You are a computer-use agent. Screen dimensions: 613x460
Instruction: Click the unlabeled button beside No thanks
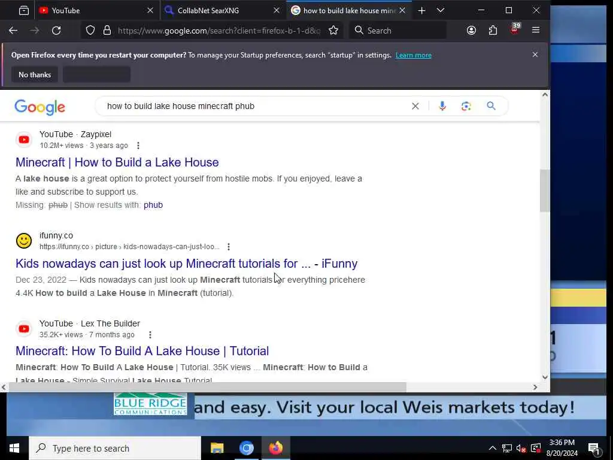coord(96,75)
